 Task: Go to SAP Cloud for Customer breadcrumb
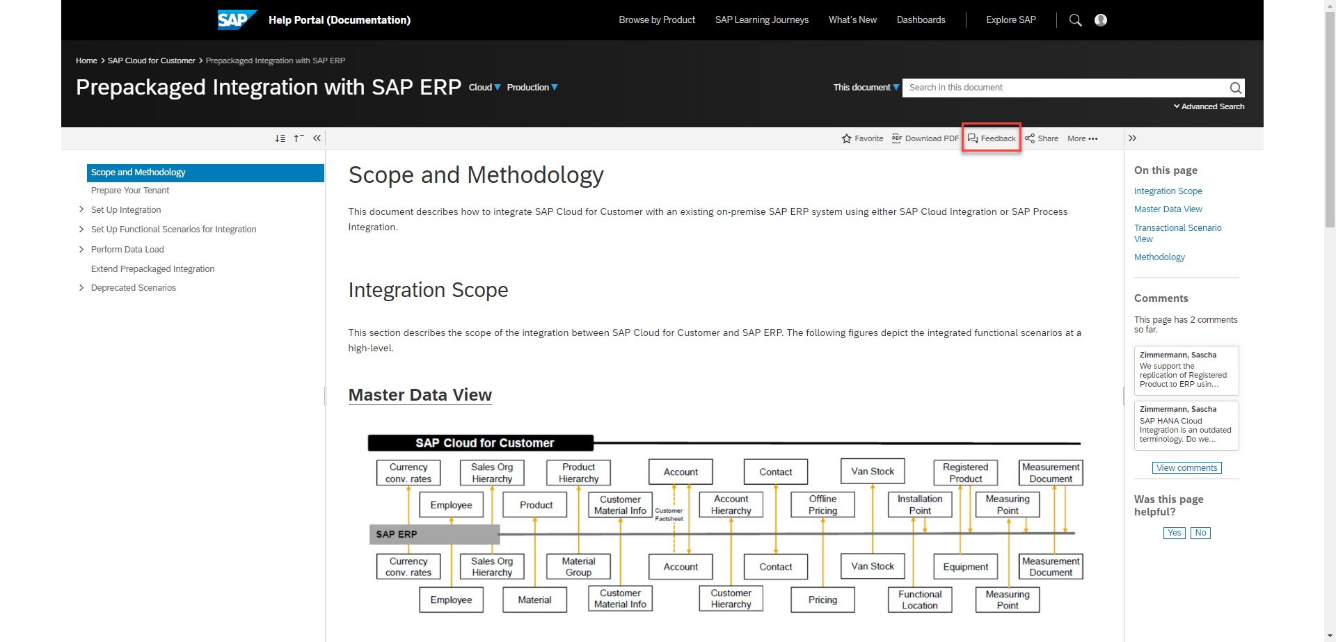click(x=151, y=61)
